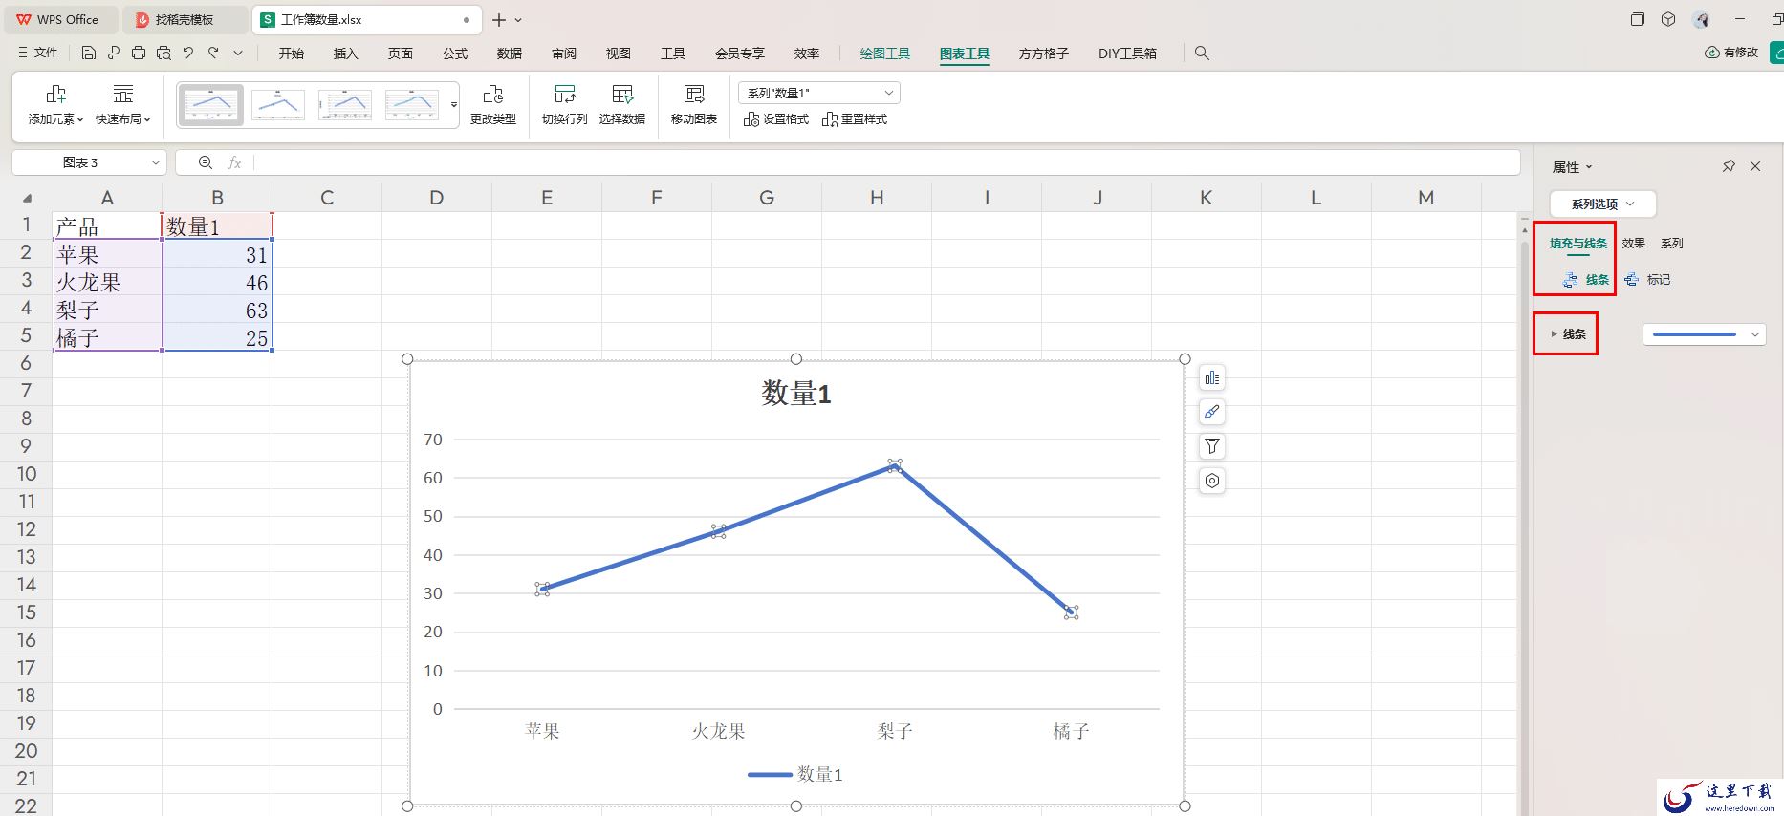Open the 文件 menu

[38, 54]
